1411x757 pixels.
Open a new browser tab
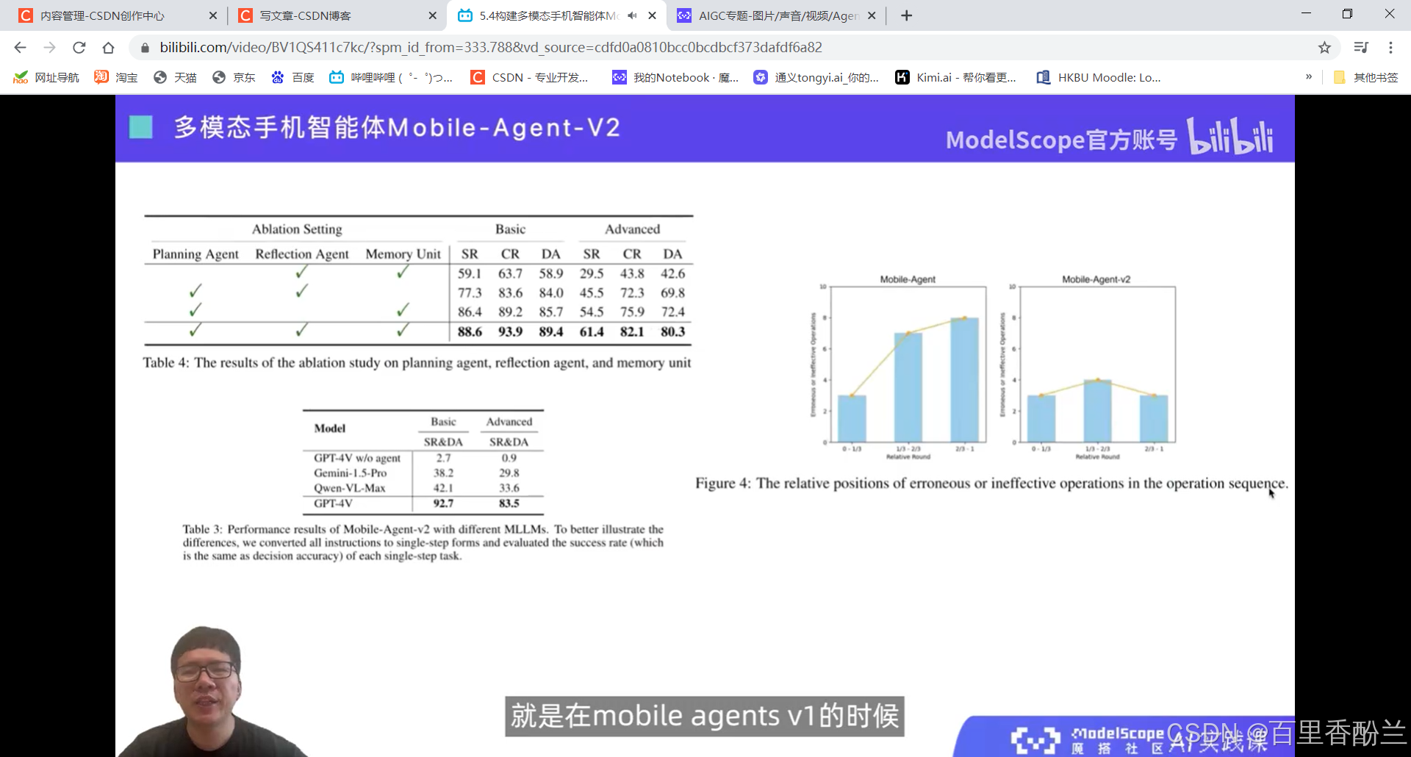pos(906,15)
